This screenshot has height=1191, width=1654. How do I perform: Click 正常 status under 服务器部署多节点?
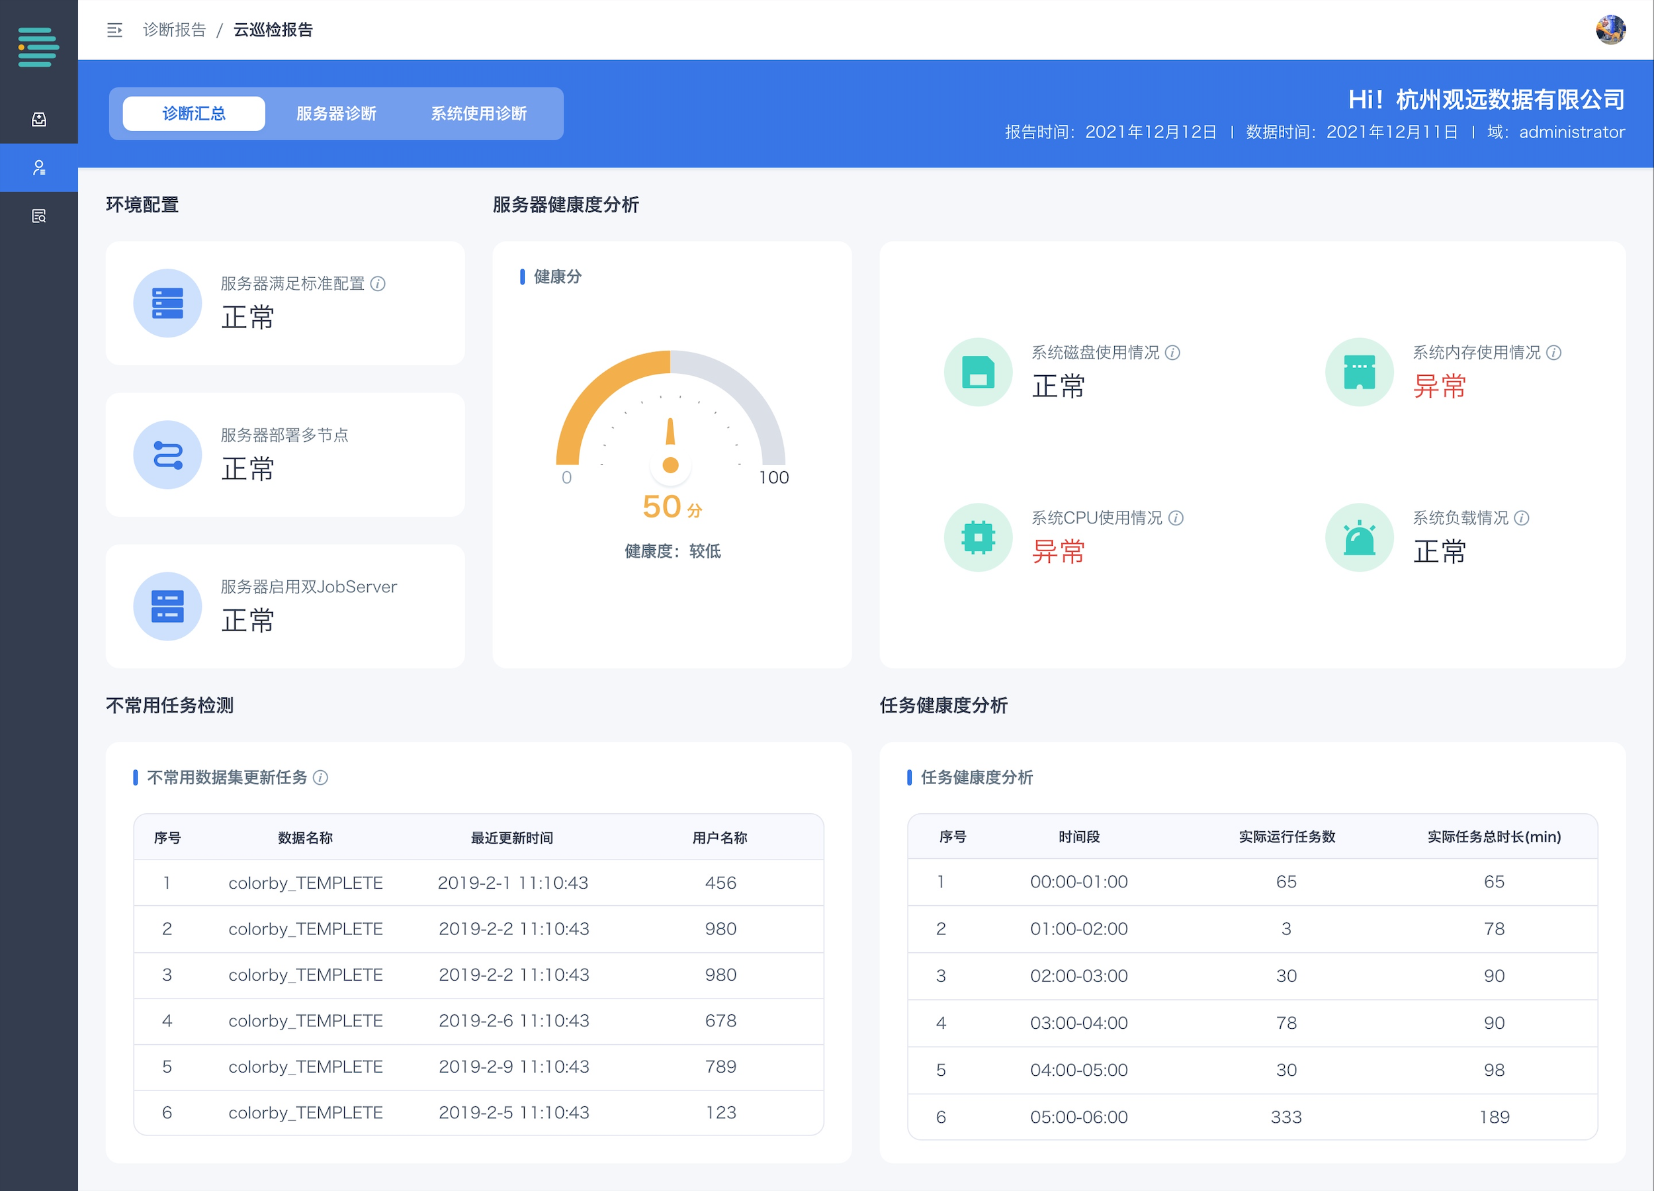click(x=248, y=469)
